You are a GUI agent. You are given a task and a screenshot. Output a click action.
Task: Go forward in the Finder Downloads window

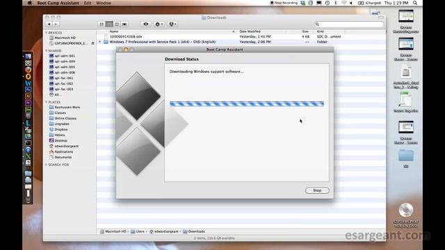[56, 24]
